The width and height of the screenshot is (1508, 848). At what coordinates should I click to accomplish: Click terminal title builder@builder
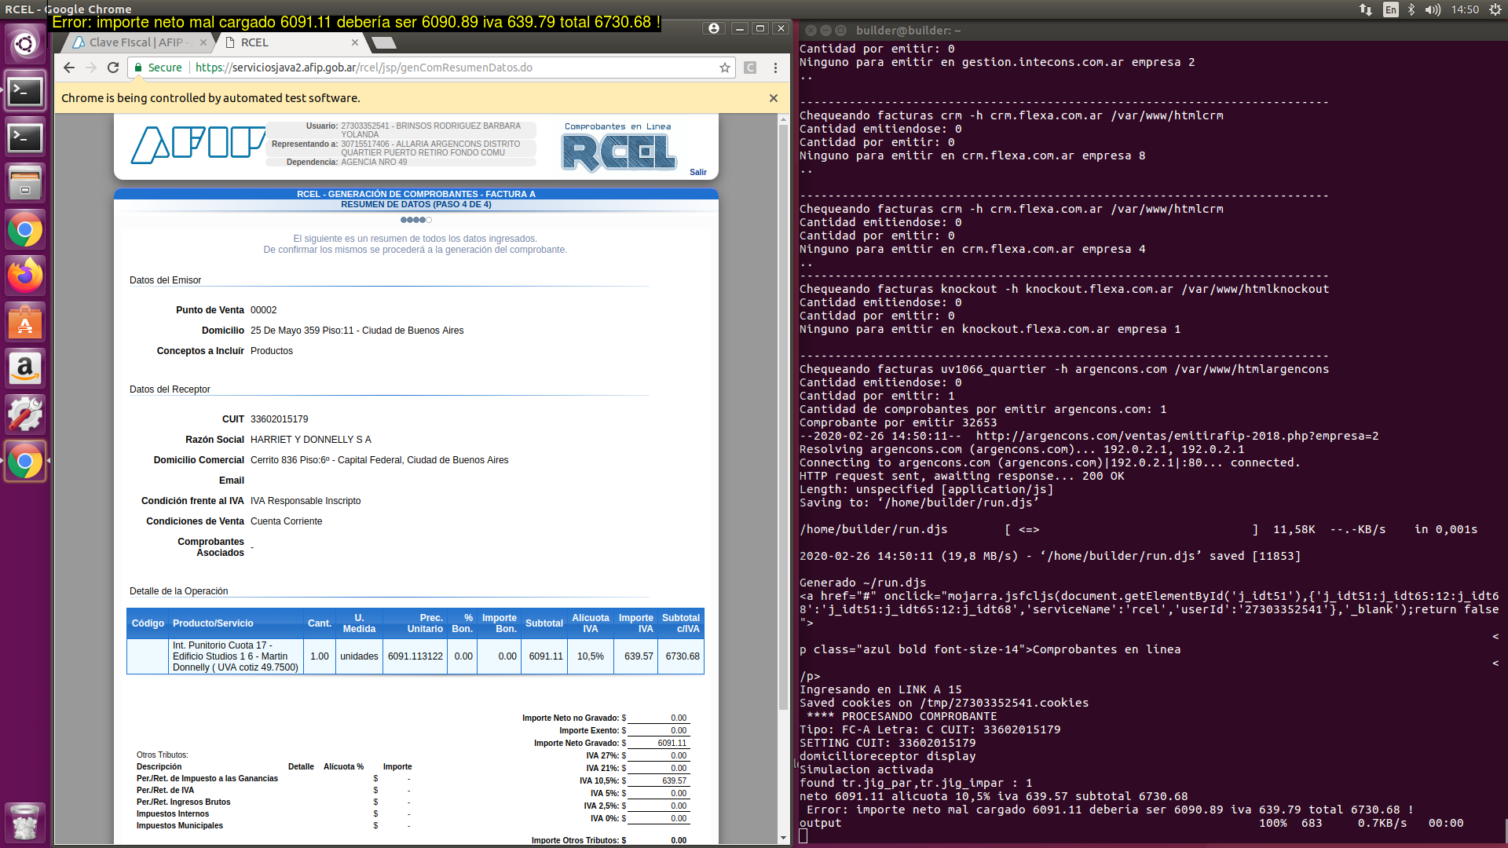point(908,31)
